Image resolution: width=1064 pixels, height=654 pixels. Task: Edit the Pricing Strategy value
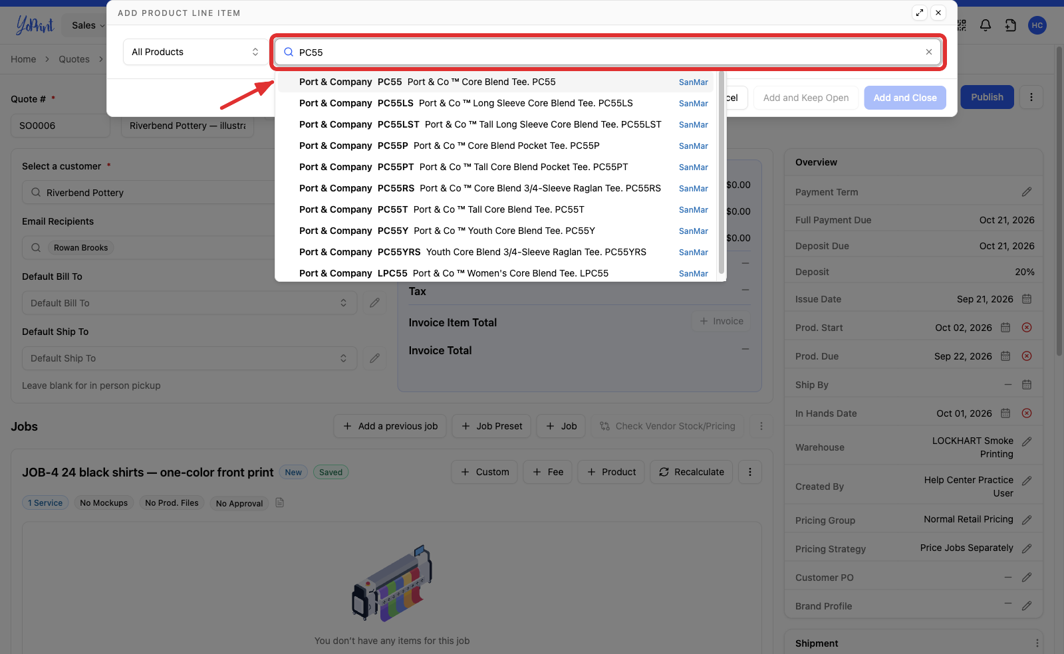[1027, 548]
